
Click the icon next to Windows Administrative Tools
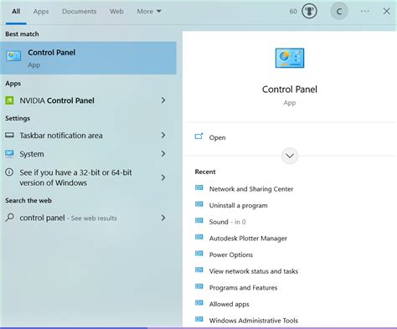pyautogui.click(x=199, y=319)
